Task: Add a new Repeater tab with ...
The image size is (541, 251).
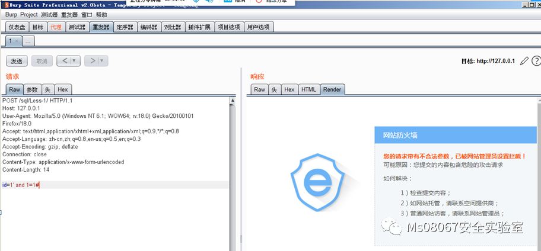Action: [x=28, y=41]
